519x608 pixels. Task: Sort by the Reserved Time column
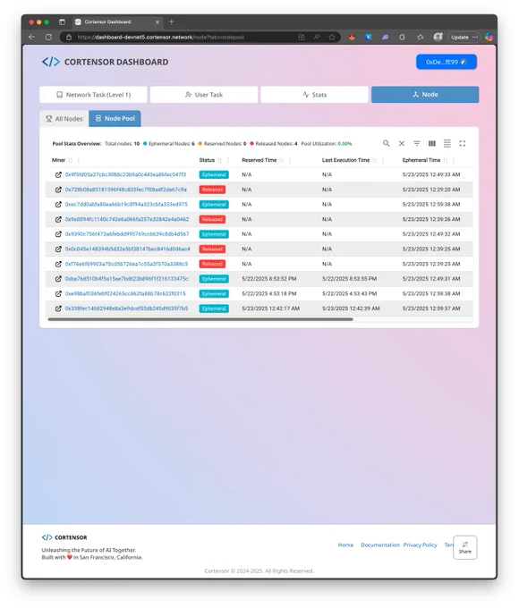click(282, 160)
